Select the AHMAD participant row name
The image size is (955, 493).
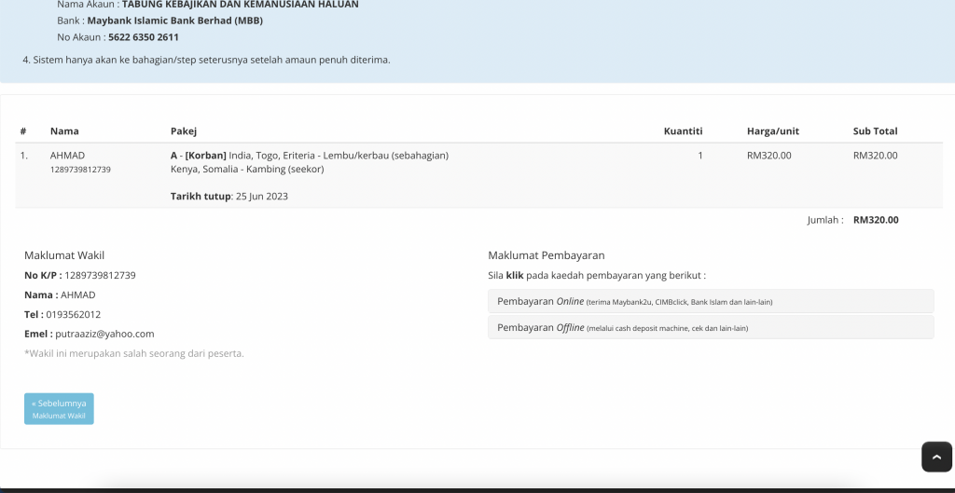pyautogui.click(x=67, y=156)
